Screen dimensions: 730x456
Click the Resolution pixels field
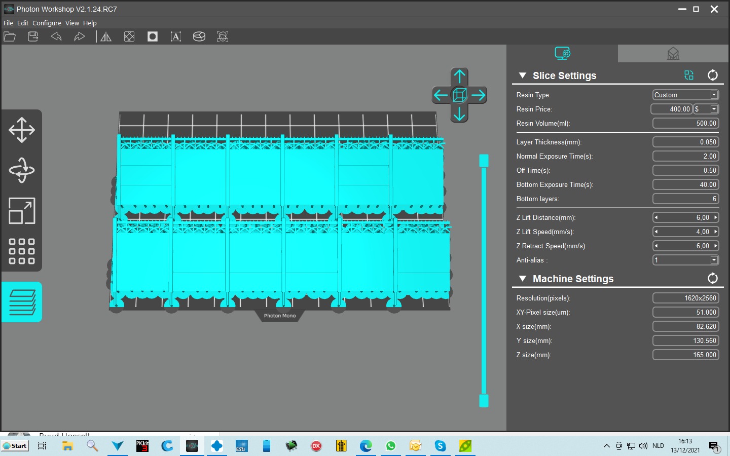click(686, 298)
